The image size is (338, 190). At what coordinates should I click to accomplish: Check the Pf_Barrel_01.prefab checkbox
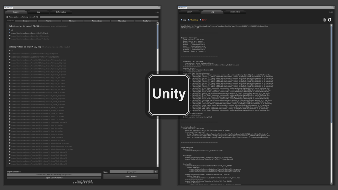[x=10, y=107]
